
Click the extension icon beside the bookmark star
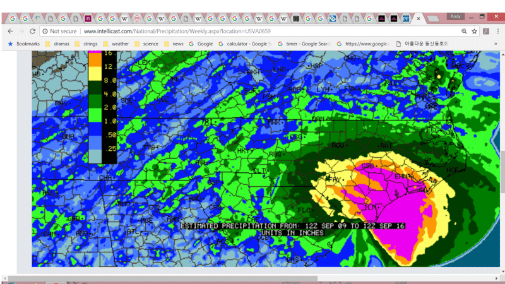(x=487, y=31)
